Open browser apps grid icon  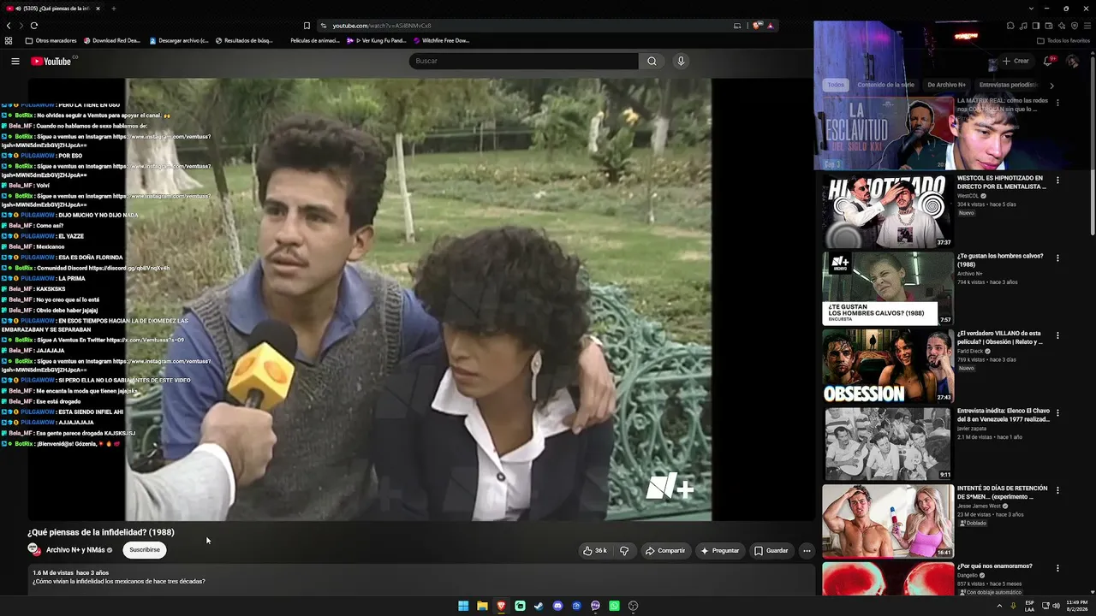pyautogui.click(x=9, y=40)
